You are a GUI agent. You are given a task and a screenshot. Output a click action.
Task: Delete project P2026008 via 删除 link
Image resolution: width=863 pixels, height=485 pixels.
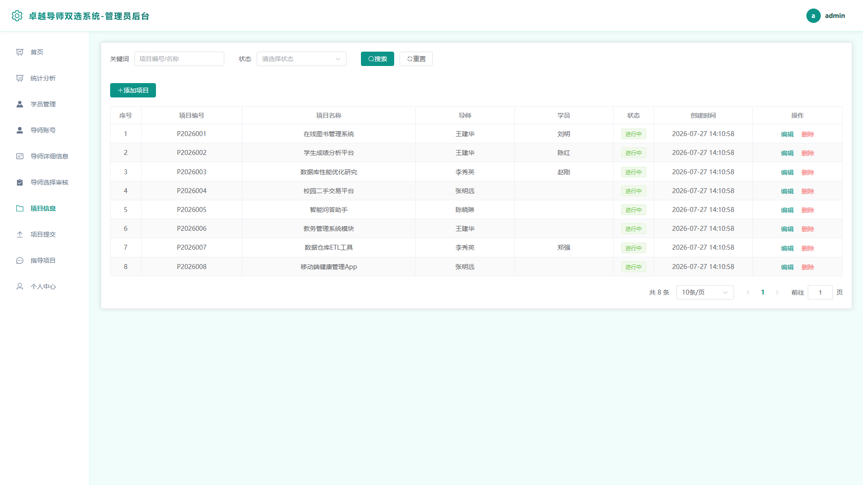click(x=808, y=267)
